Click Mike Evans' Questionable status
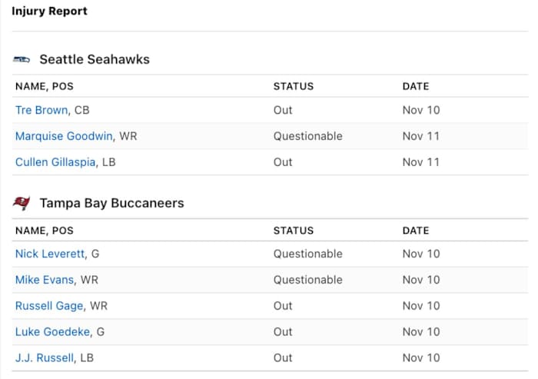This screenshot has height=379, width=538. pyautogui.click(x=307, y=280)
